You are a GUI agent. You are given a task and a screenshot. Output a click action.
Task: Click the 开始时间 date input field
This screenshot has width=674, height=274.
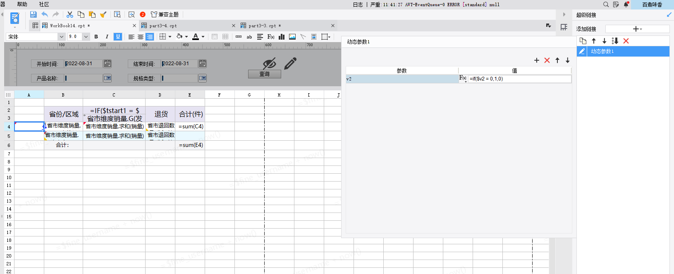click(x=84, y=64)
